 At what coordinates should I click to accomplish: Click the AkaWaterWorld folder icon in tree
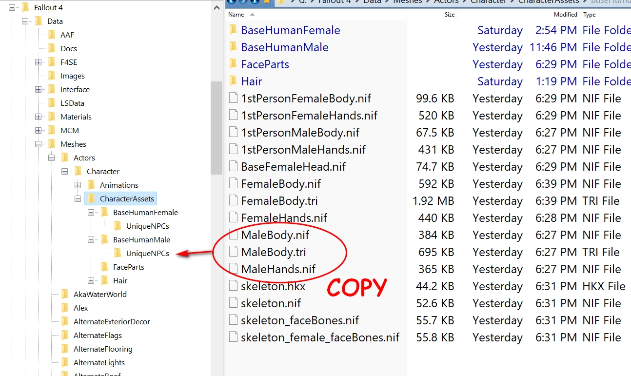[65, 294]
